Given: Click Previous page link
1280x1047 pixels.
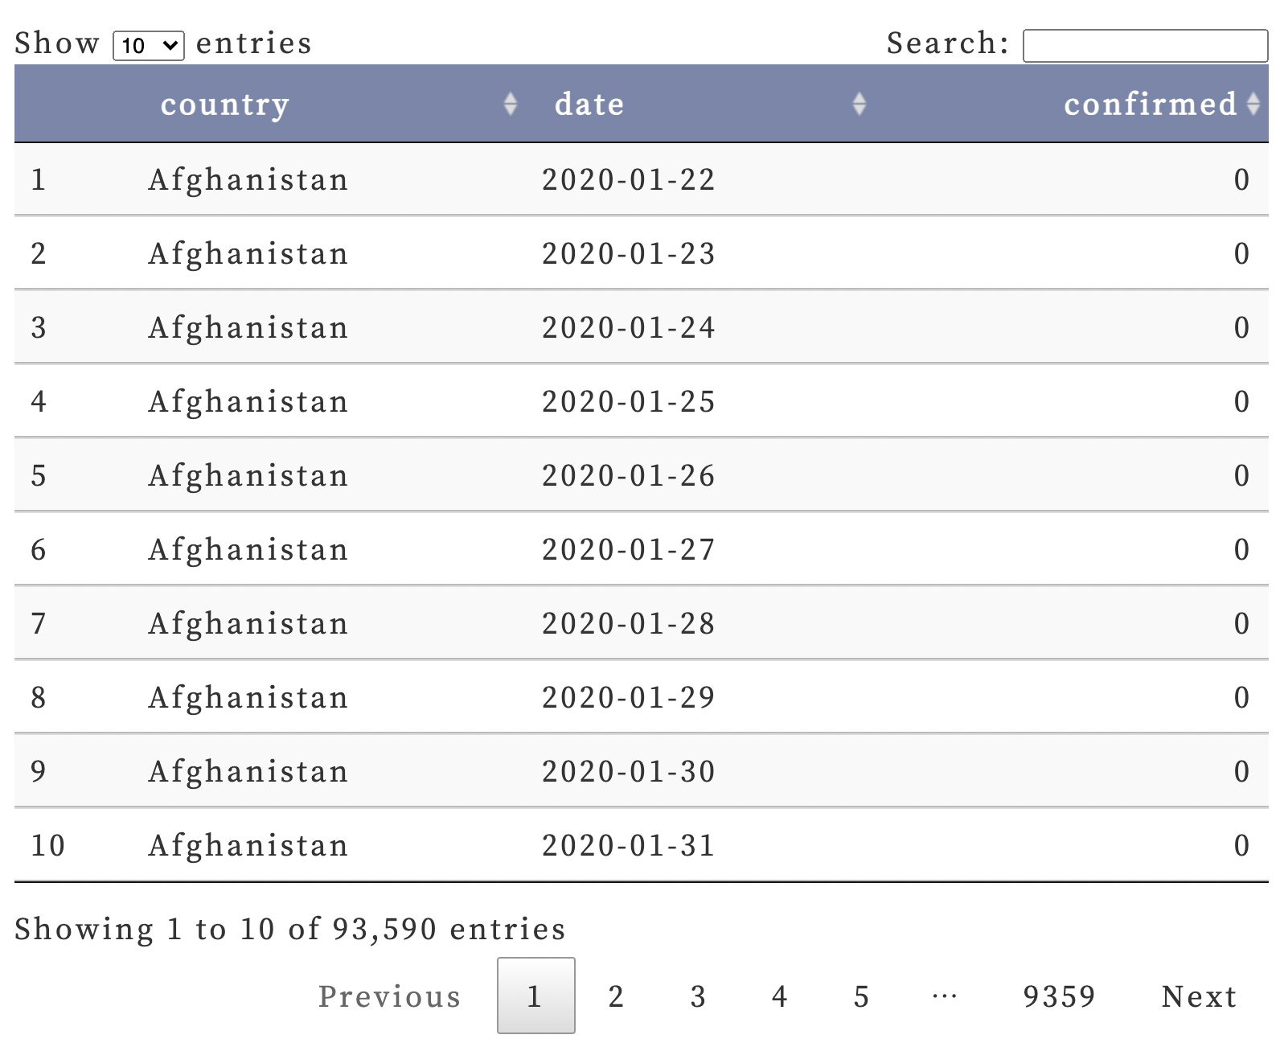Looking at the screenshot, I should [390, 996].
